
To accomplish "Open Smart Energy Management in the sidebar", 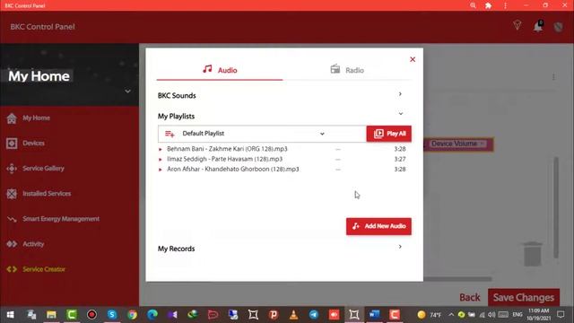I will click(61, 219).
